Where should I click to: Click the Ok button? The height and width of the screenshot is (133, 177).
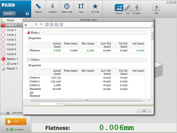pos(144,111)
